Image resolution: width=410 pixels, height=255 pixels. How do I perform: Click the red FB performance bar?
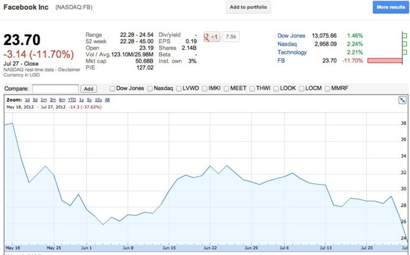click(x=385, y=61)
